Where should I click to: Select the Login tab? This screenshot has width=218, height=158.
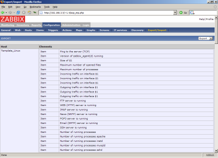pyautogui.click(x=86, y=25)
